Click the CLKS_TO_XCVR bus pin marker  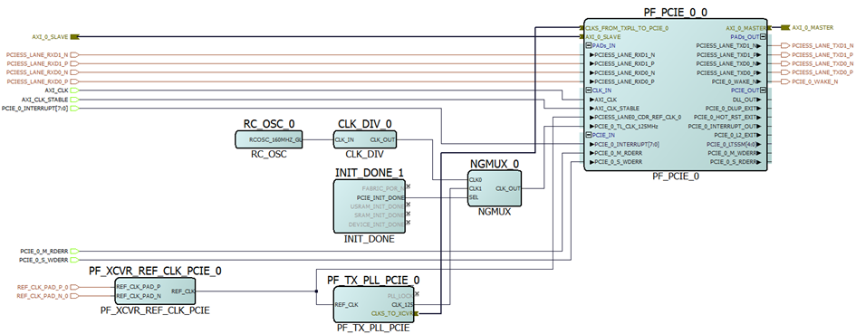pos(416,314)
